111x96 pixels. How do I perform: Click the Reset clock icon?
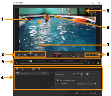(78, 56)
